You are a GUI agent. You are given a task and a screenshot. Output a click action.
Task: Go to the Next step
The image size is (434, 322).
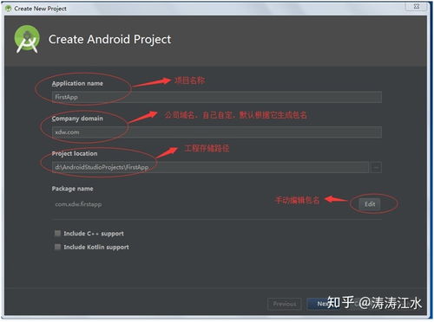[x=323, y=304]
